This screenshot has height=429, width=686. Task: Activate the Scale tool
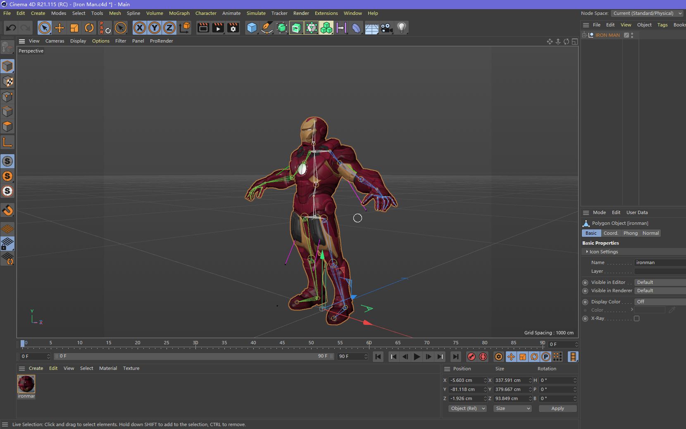coord(74,28)
